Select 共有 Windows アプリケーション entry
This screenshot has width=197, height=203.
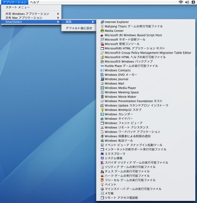[x=31, y=14]
